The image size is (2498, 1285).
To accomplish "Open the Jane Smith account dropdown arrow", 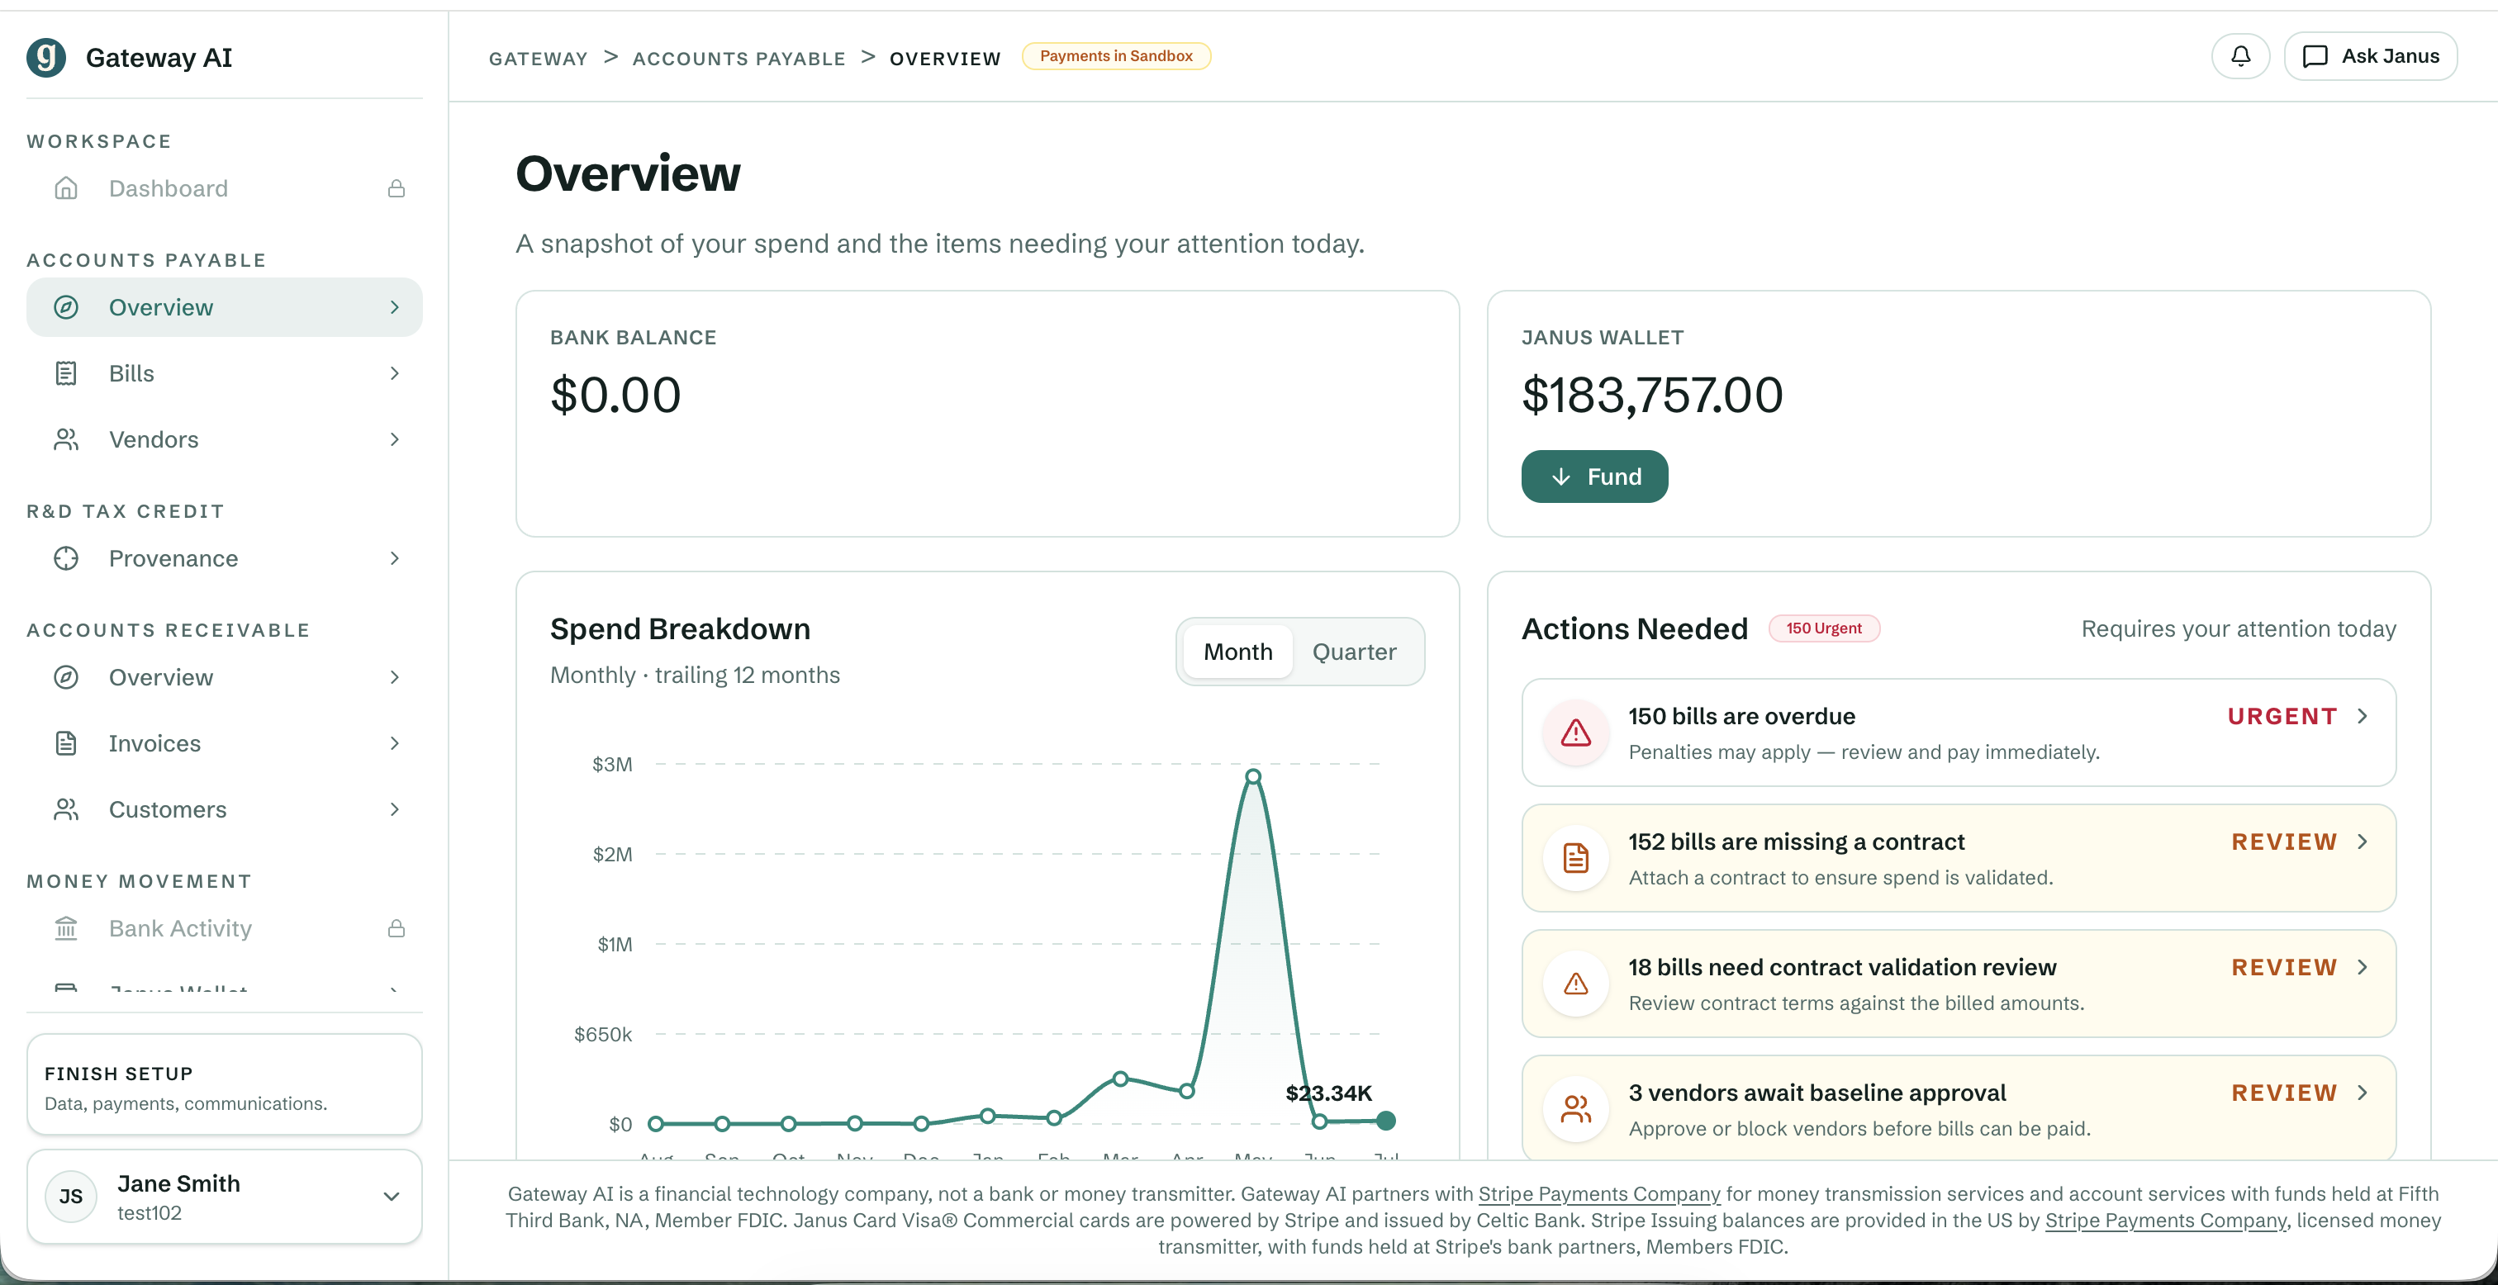I will point(392,1197).
